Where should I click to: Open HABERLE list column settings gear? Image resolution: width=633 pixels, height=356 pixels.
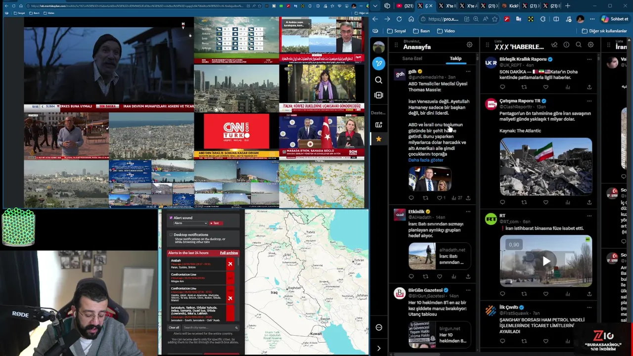[590, 45]
